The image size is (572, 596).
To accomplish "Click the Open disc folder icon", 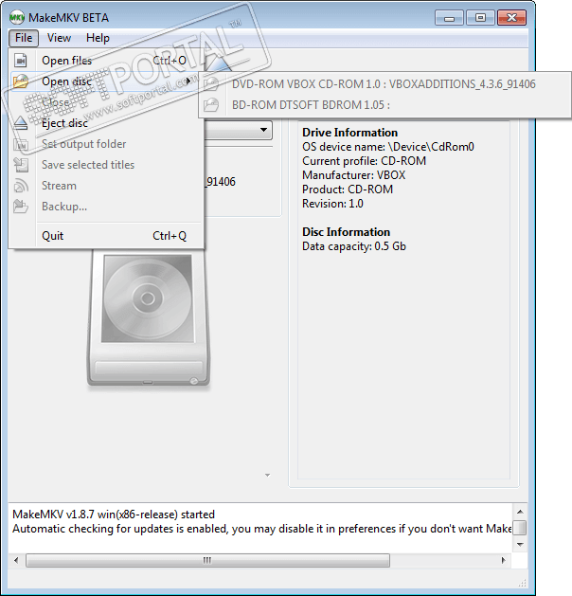I will click(21, 81).
